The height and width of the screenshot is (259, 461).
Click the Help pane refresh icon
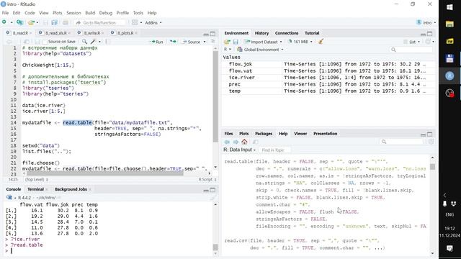[x=431, y=142]
